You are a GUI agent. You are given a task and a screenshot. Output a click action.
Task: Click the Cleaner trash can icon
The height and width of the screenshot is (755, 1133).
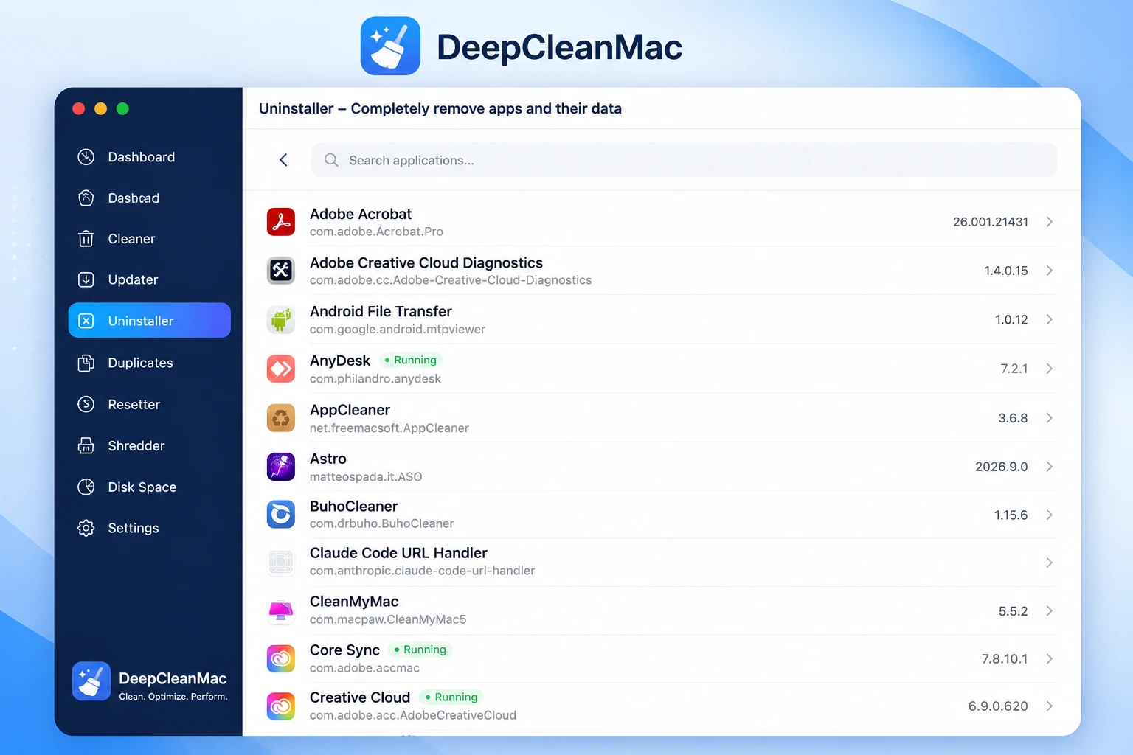click(86, 239)
